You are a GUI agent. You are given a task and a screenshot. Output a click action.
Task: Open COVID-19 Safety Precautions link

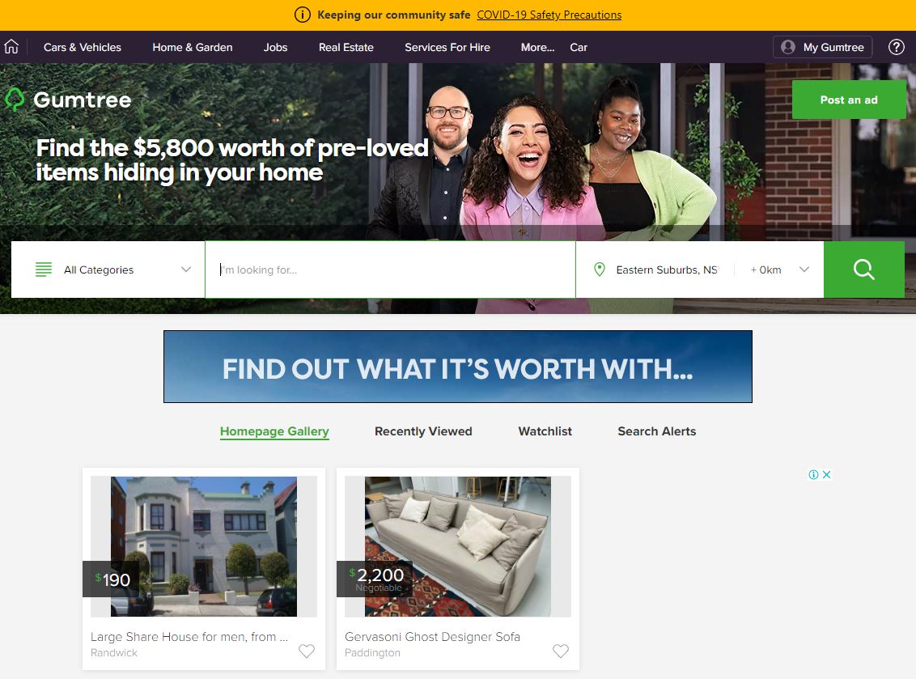click(549, 15)
